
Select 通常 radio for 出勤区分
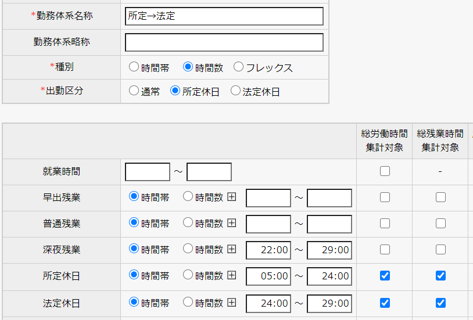pyautogui.click(x=134, y=91)
